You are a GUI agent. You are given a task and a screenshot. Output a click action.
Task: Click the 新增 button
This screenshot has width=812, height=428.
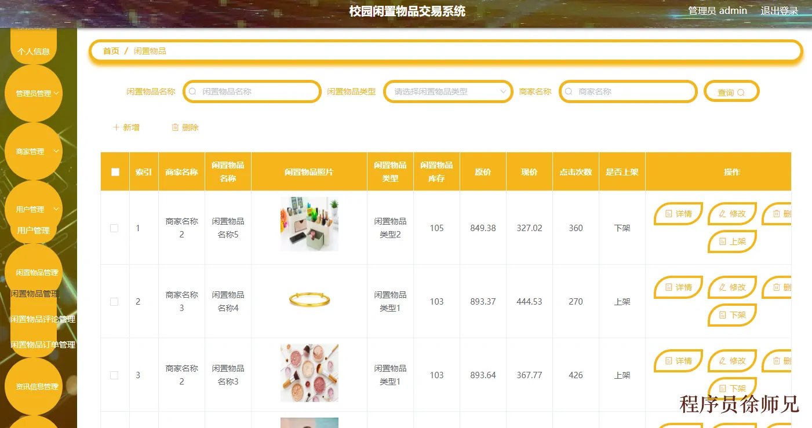click(126, 127)
